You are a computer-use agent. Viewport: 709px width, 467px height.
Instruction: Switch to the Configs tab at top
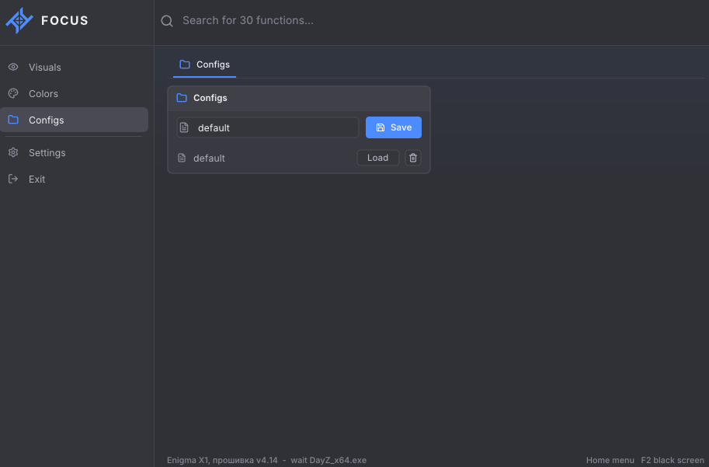(x=204, y=64)
